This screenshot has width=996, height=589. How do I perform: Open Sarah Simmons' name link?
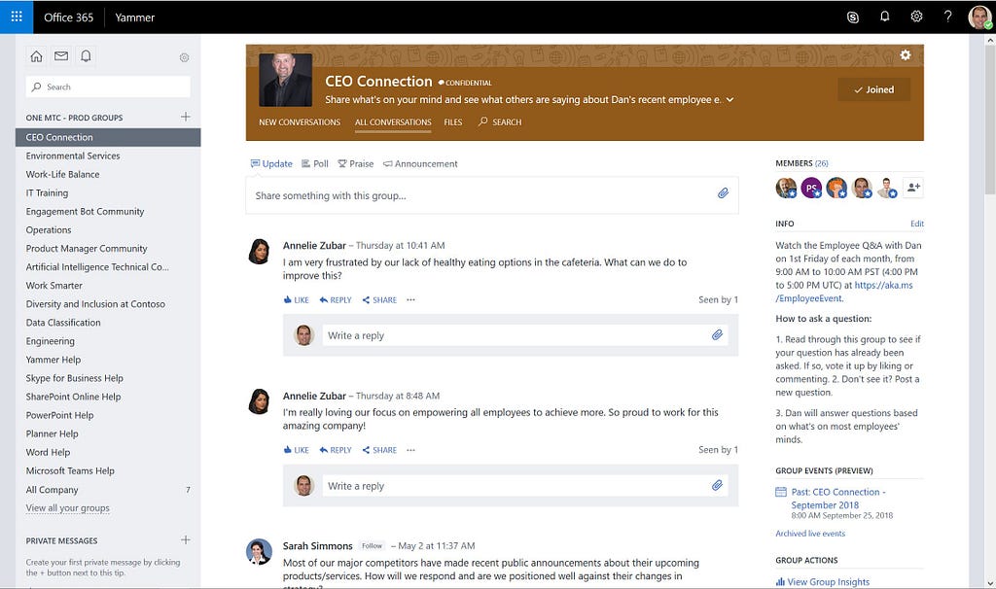tap(318, 546)
